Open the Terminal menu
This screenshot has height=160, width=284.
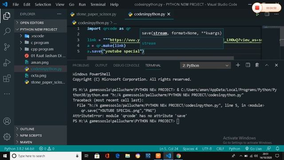coord(98,4)
